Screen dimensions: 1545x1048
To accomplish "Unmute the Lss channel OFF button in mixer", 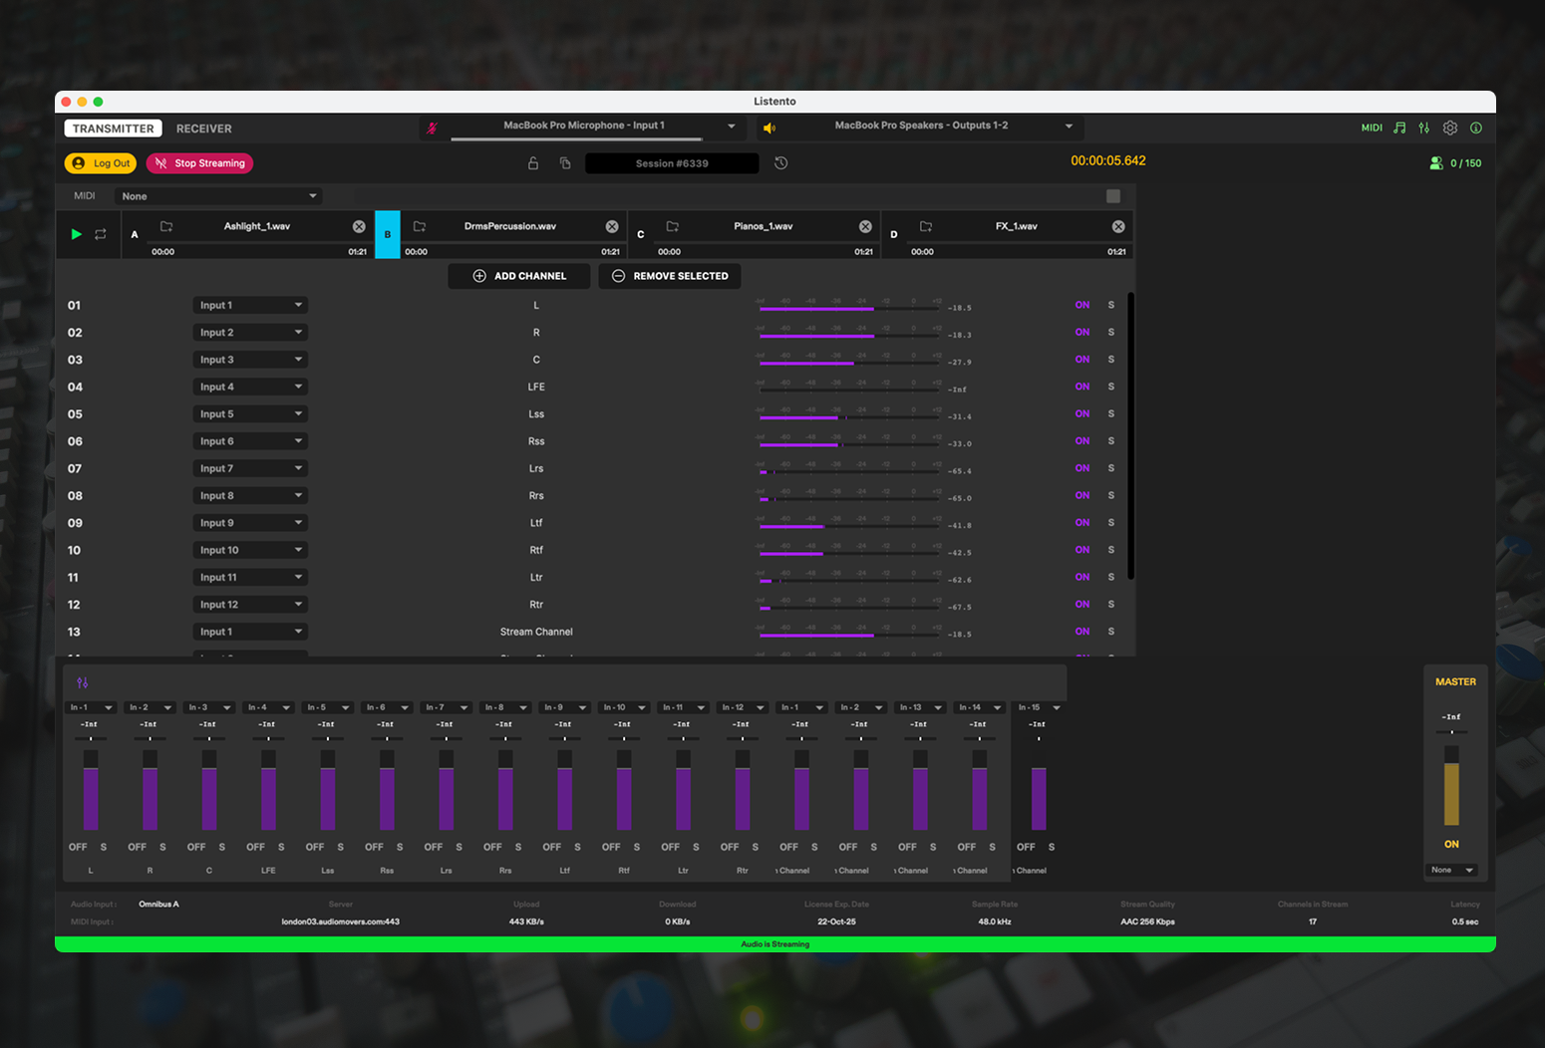I will pos(315,847).
